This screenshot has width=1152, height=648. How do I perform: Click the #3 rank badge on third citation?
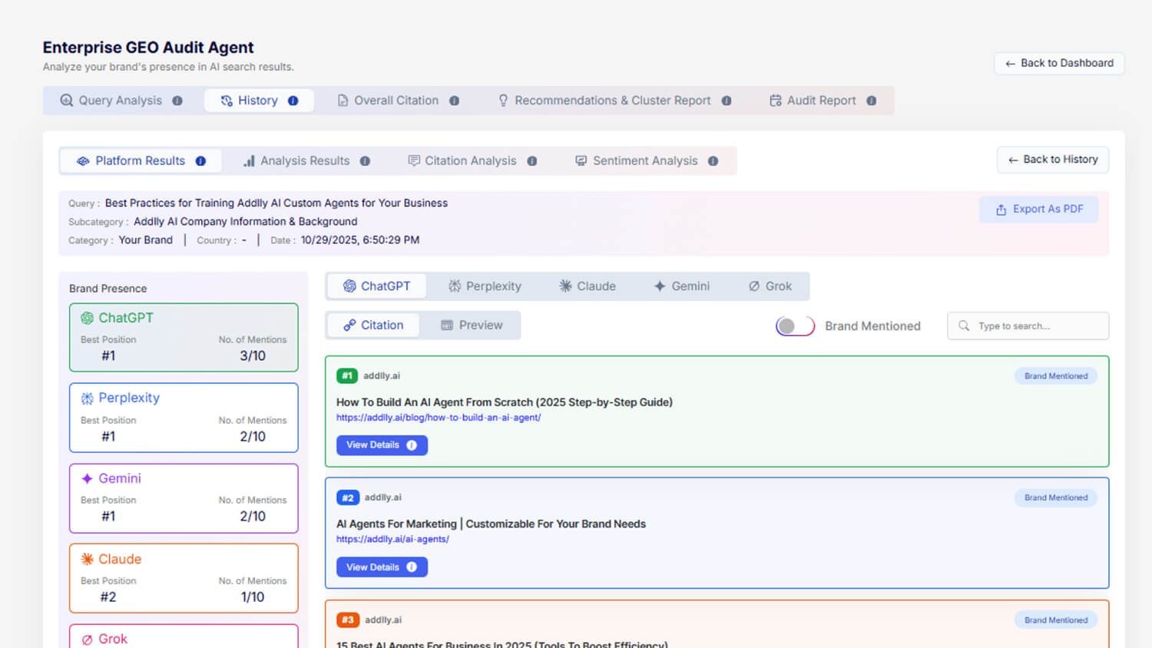[348, 620]
